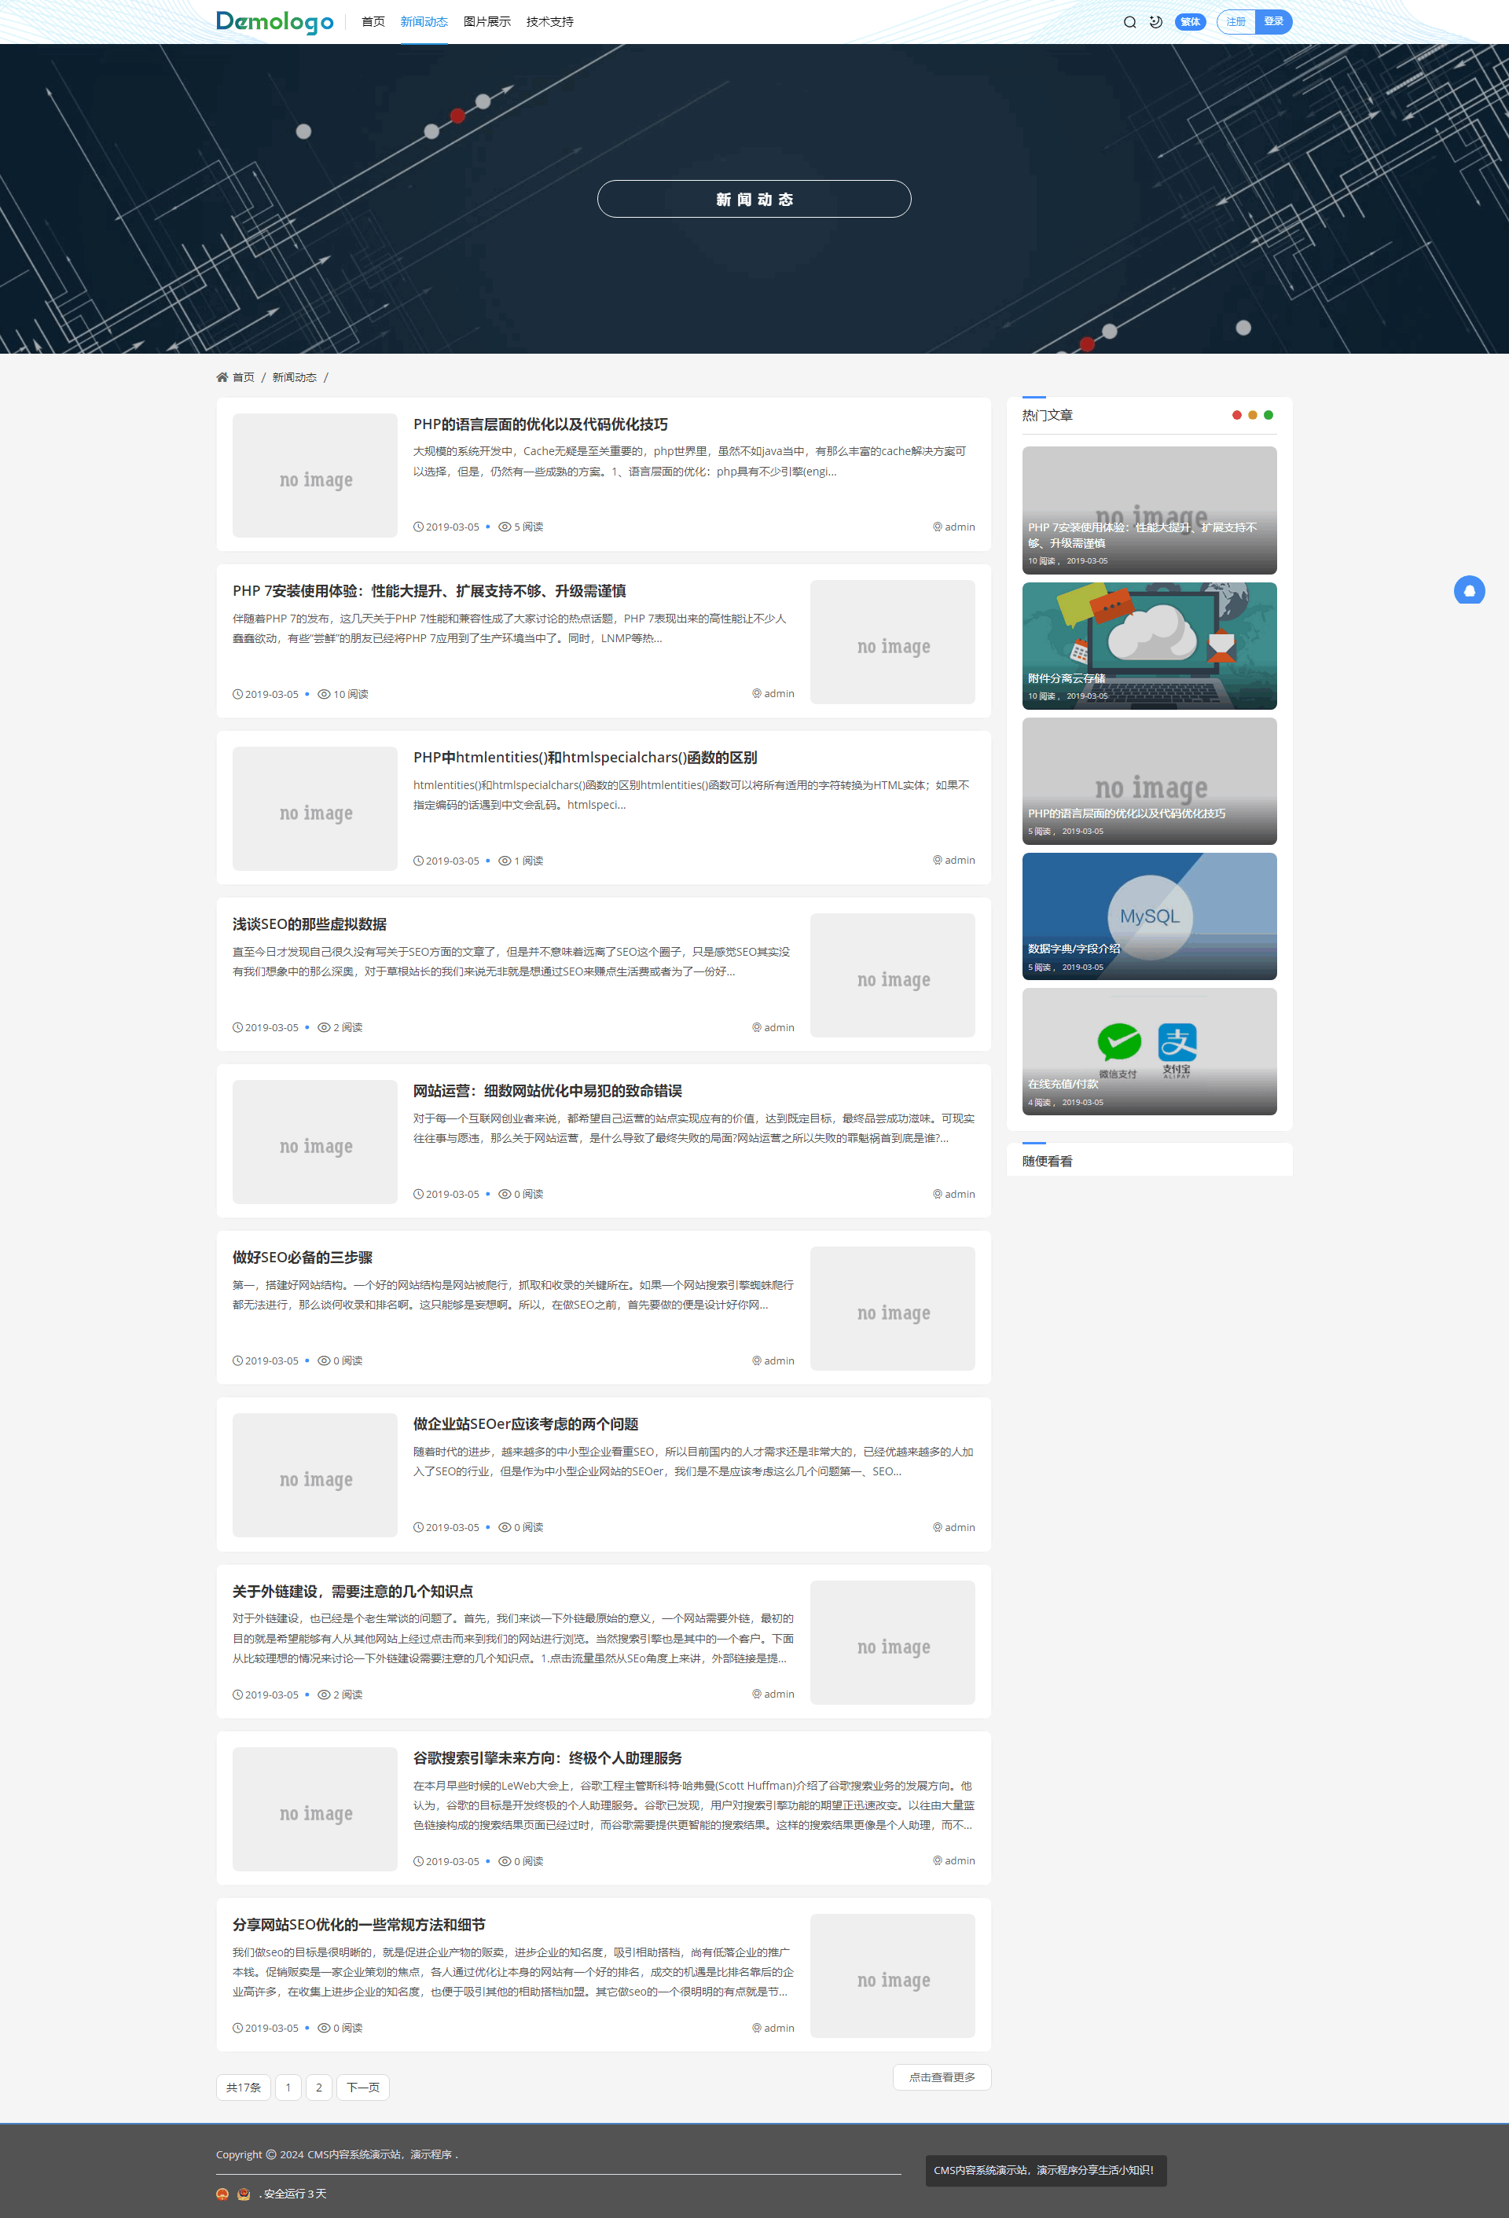Click the 注册 register button

[x=1236, y=22]
